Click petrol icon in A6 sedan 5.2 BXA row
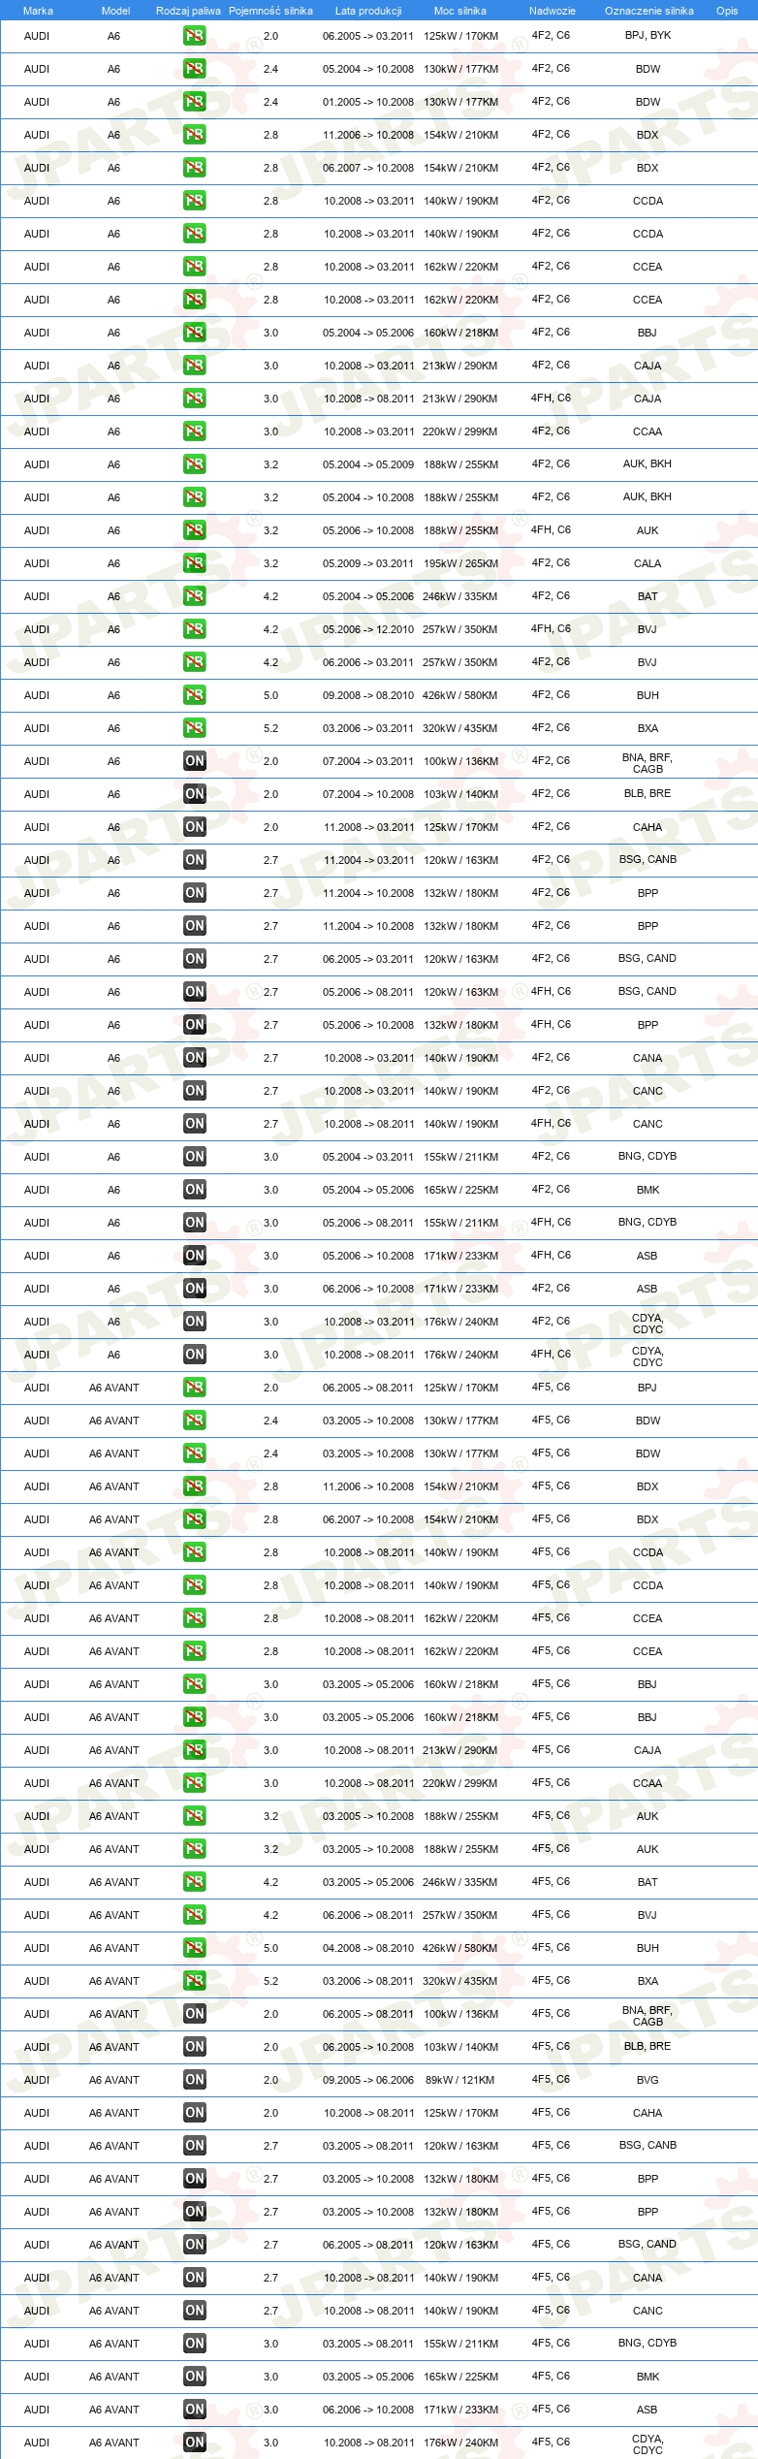 [x=194, y=728]
